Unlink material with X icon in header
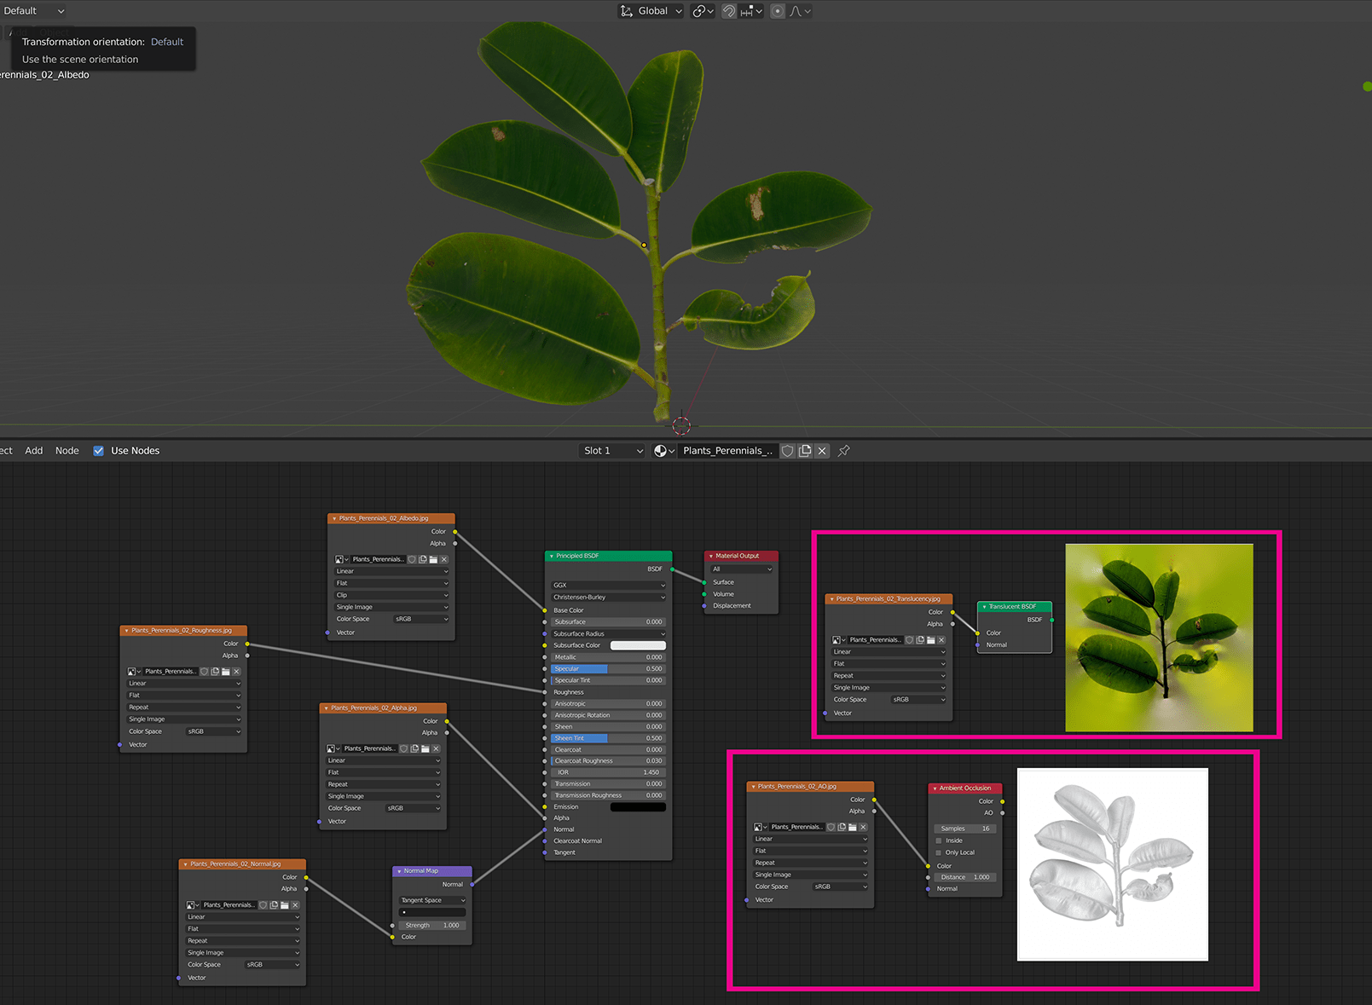Viewport: 1372px width, 1005px height. [822, 451]
